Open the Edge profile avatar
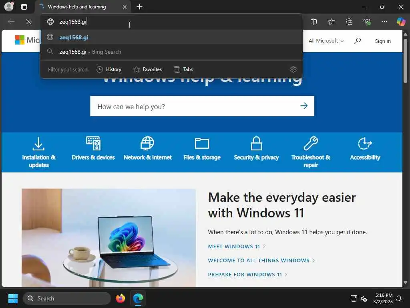This screenshot has height=308, width=410. [x=9, y=6]
